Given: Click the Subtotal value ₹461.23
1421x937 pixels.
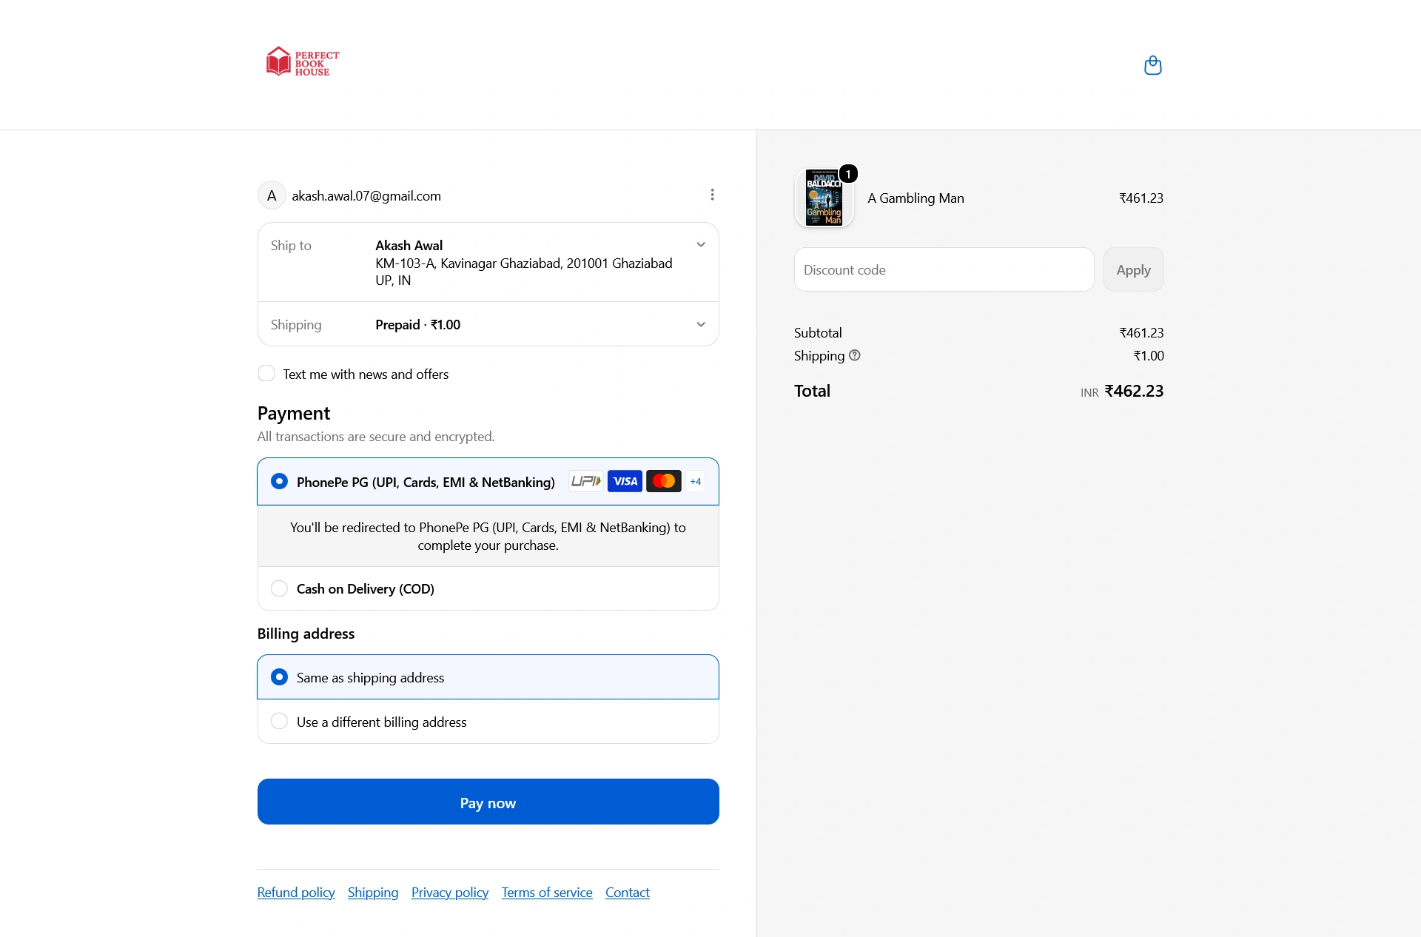Looking at the screenshot, I should click(x=1141, y=332).
